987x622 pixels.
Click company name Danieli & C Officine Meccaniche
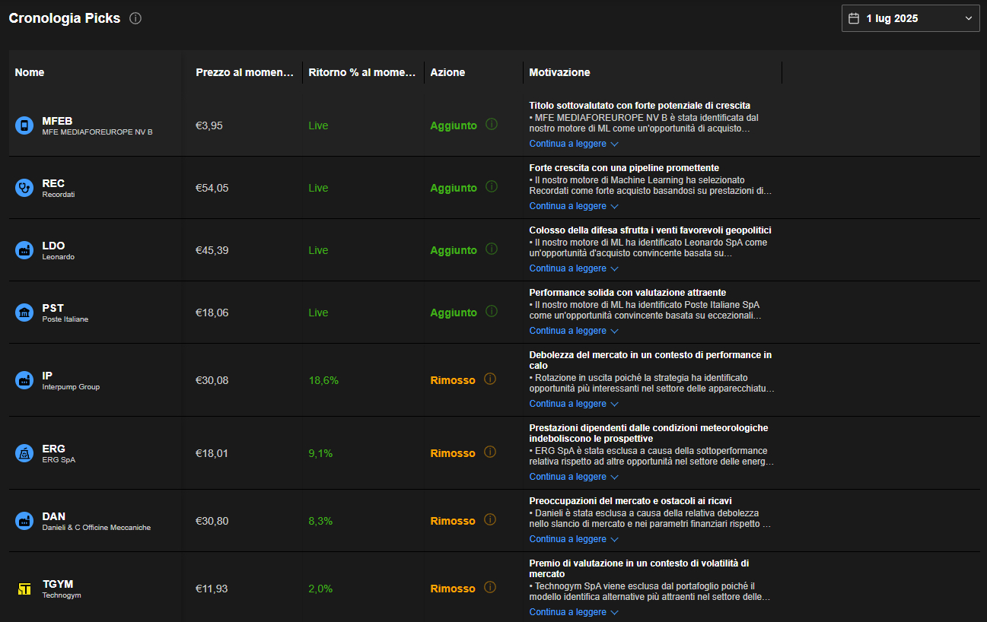pyautogui.click(x=97, y=528)
